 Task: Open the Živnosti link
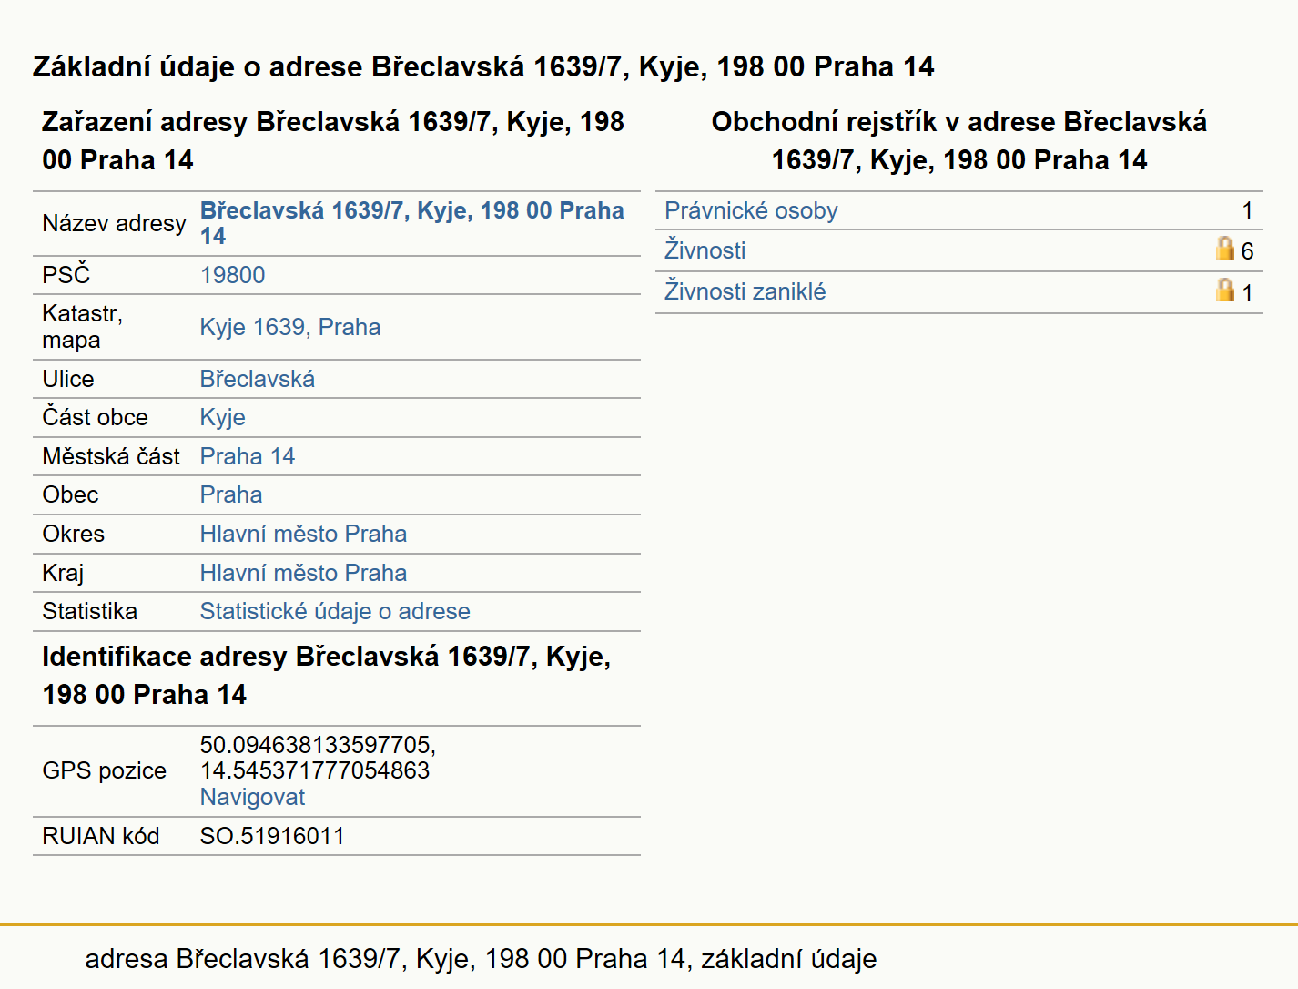click(705, 250)
